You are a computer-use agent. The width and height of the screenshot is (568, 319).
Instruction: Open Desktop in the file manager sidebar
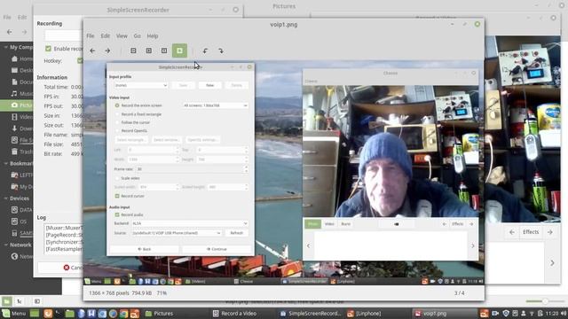(x=21, y=70)
